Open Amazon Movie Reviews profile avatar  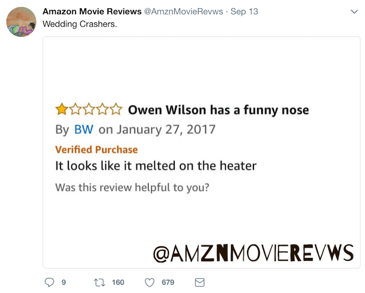[21, 22]
